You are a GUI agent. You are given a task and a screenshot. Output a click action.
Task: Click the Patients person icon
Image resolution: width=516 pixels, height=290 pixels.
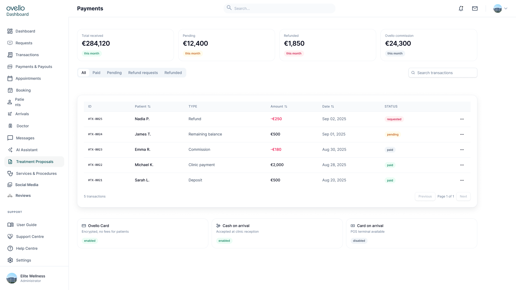pos(10,102)
